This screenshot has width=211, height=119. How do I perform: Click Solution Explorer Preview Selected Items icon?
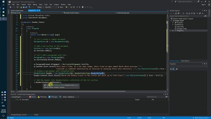pyautogui.click(x=202, y=13)
